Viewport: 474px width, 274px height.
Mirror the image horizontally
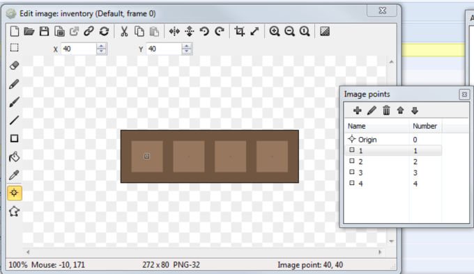click(174, 31)
